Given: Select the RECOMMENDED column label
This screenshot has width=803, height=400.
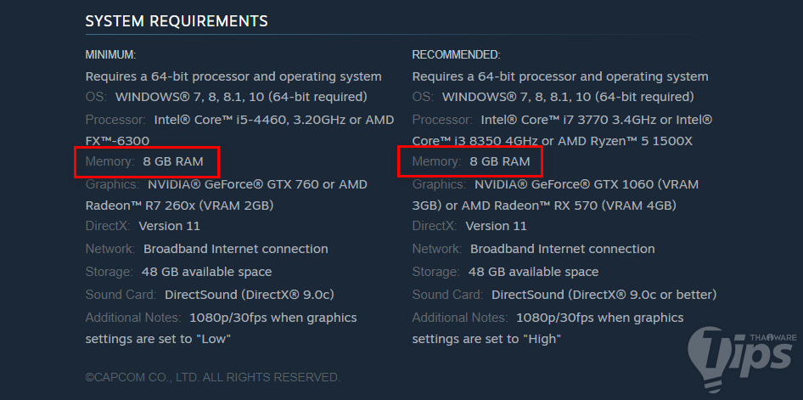Looking at the screenshot, I should 456,54.
